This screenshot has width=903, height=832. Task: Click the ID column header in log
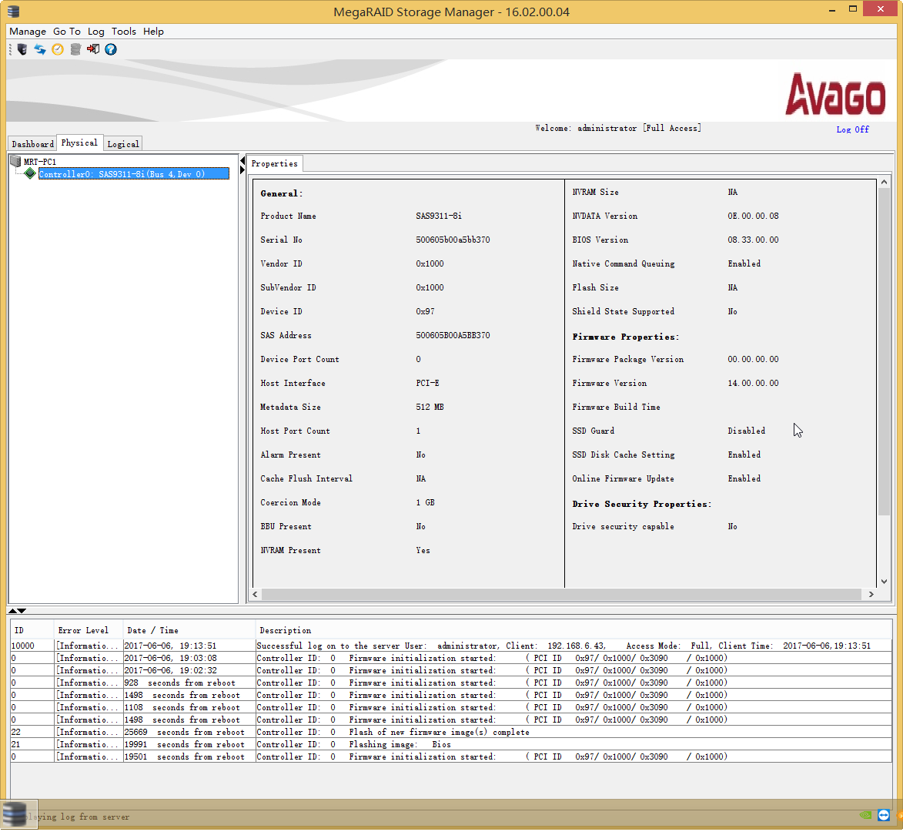[32, 630]
